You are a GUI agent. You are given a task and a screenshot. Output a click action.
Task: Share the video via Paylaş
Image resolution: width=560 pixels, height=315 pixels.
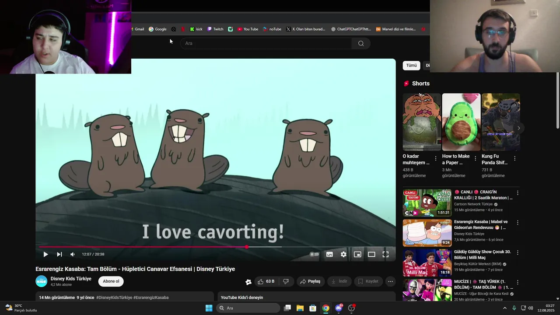[310, 281]
